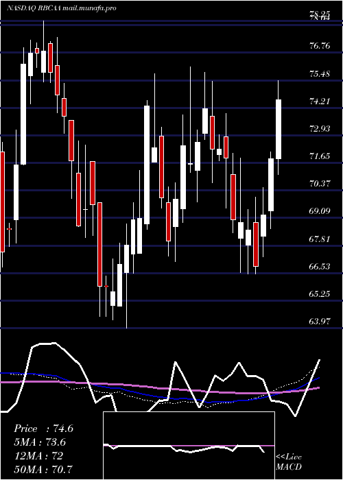The width and height of the screenshot is (343, 480).
Task: Click the 70.37 price axis label
Action: 320,184
